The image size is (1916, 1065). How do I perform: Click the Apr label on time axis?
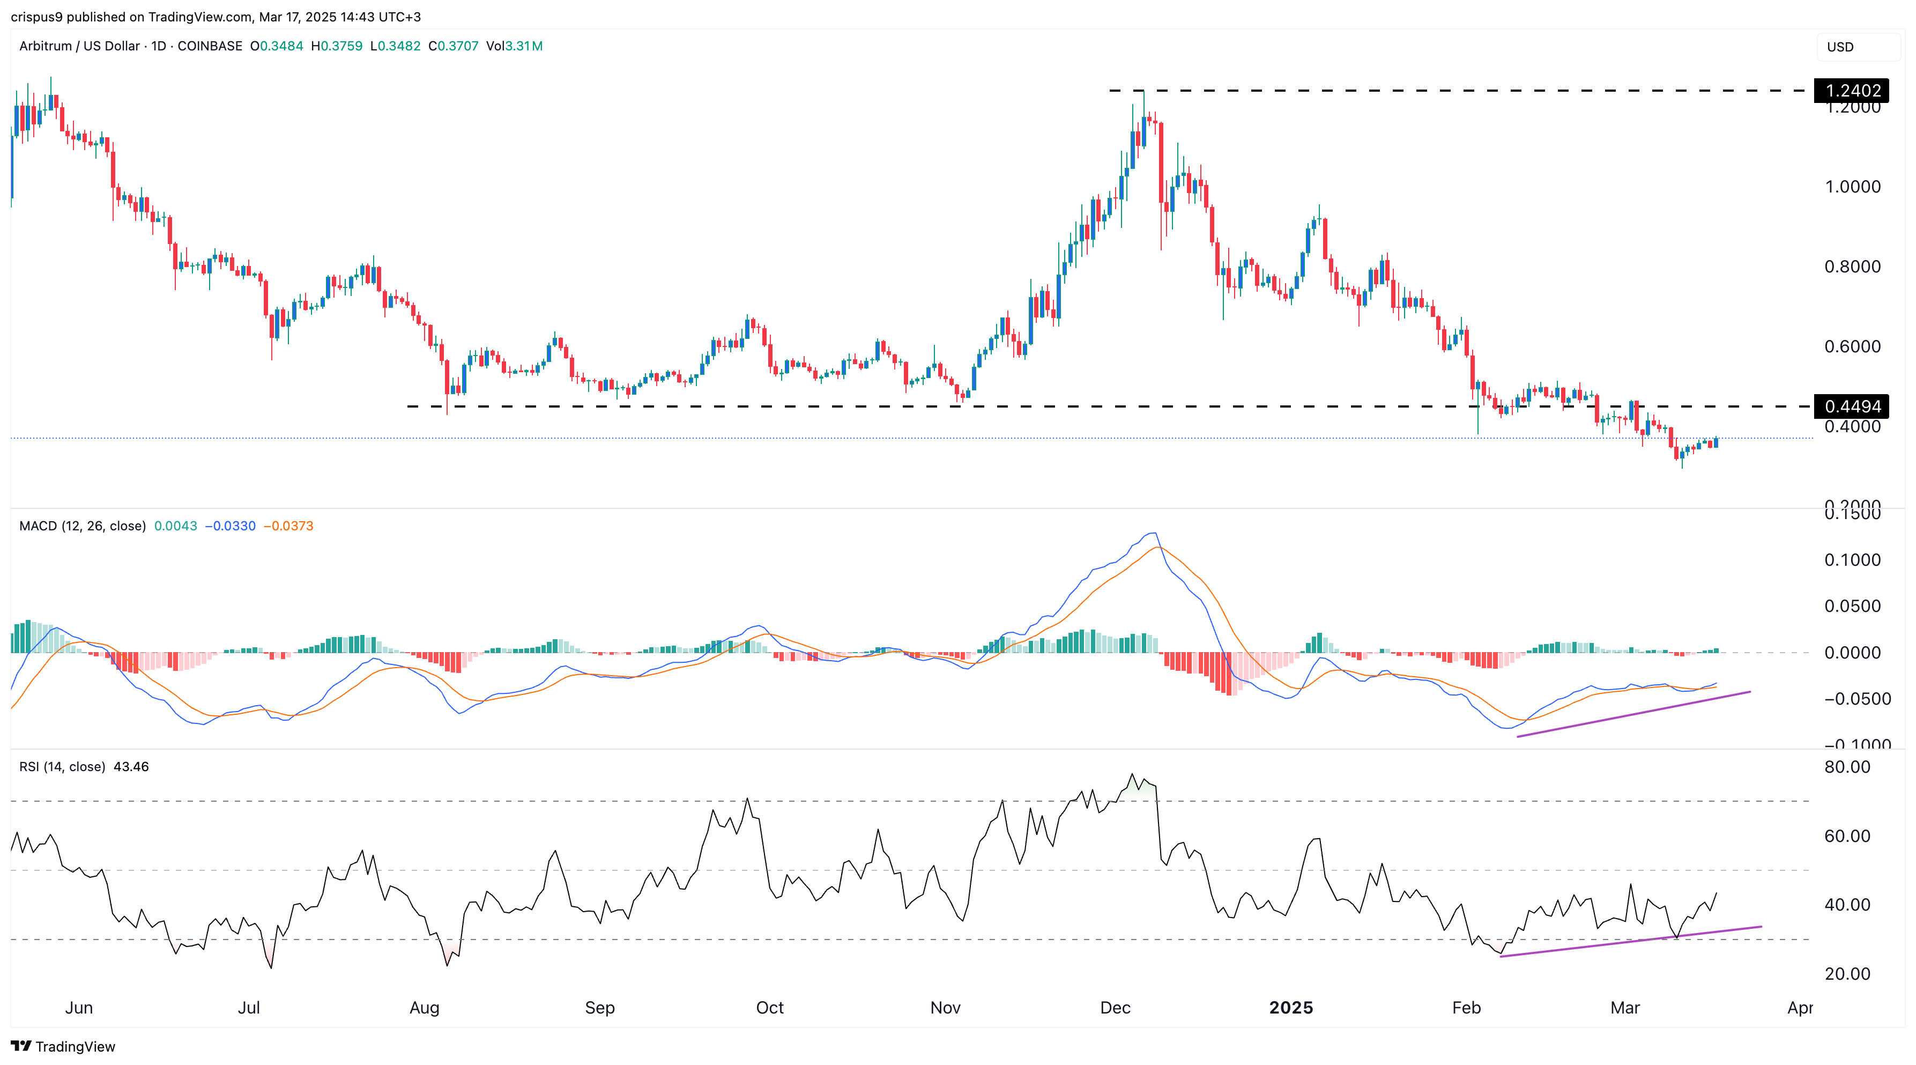tap(1800, 1008)
